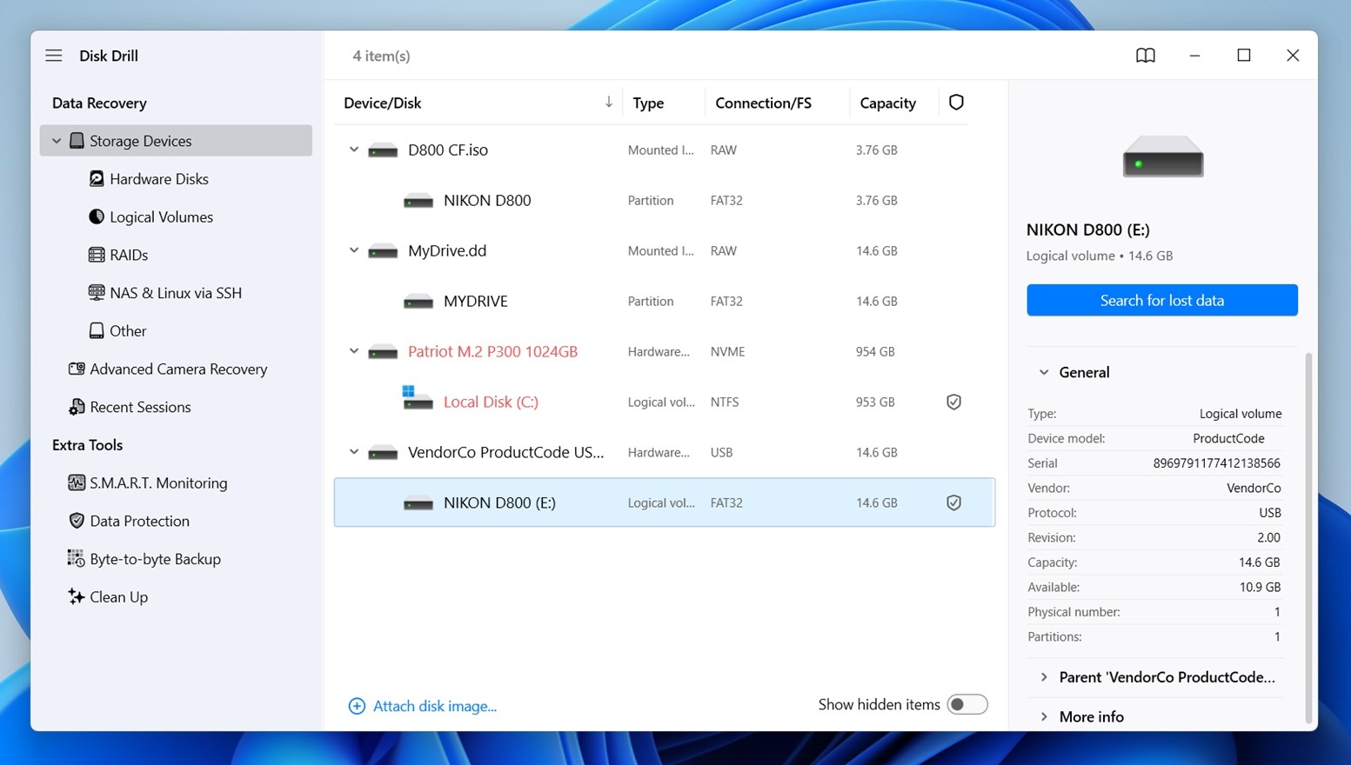Sort by the Capacity column header

tap(887, 103)
